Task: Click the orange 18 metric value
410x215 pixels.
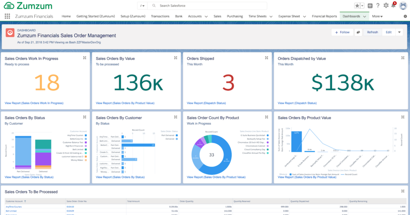Action: pyautogui.click(x=47, y=83)
